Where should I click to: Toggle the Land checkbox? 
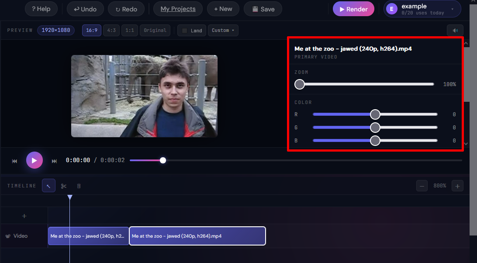(185, 31)
